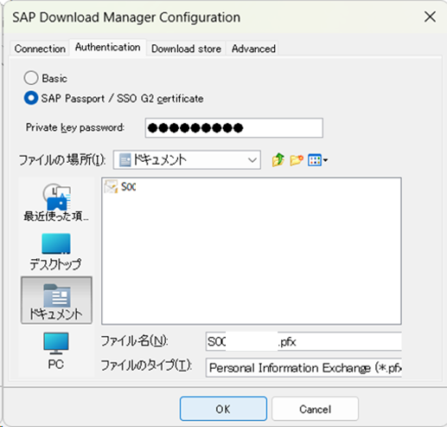Open the view menu icon

[317, 160]
